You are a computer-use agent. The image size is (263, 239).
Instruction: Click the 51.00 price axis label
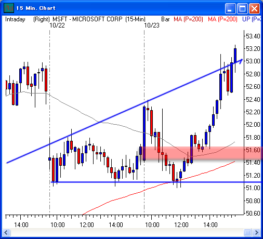(253, 188)
